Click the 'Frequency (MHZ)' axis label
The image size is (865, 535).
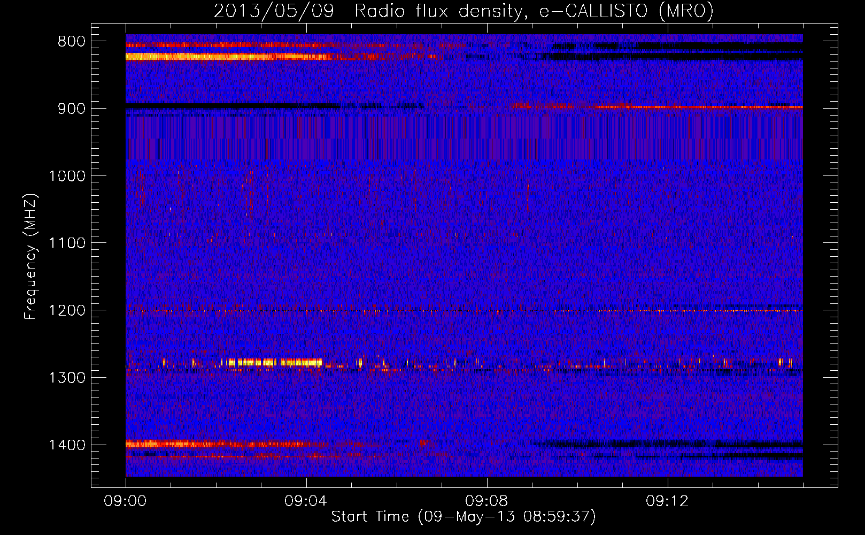(30, 257)
